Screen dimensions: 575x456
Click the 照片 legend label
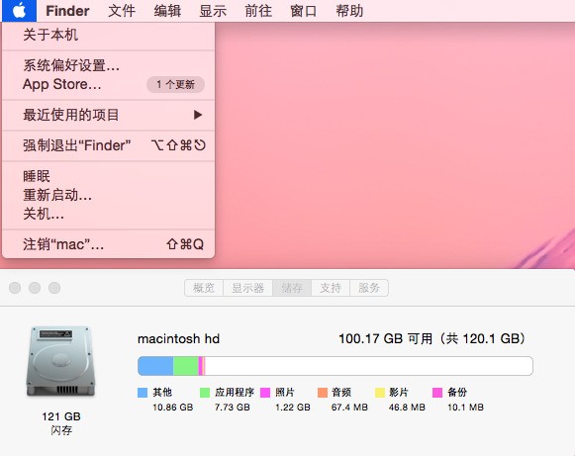[285, 393]
